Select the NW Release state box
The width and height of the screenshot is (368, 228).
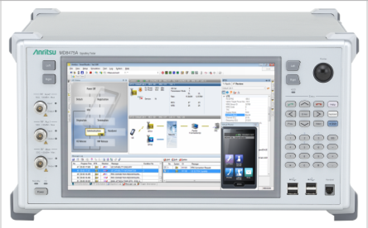click(x=105, y=141)
